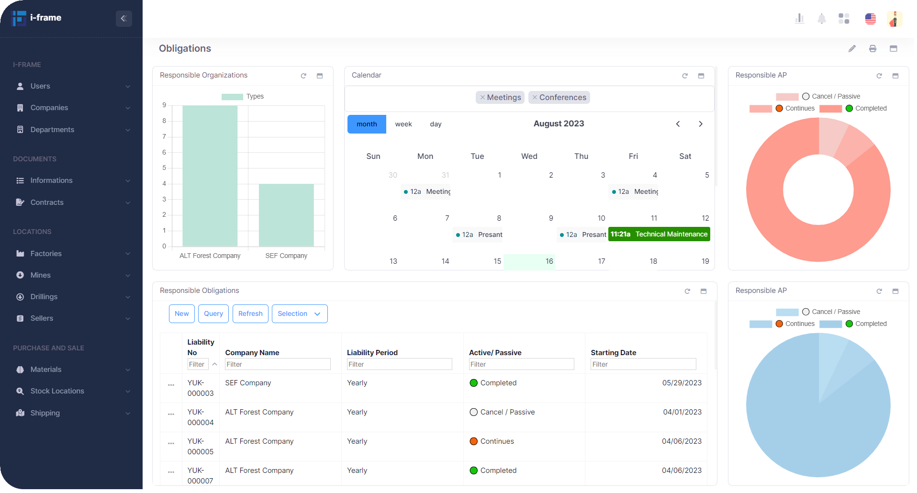Viewport: 917px width, 493px height.
Task: Toggle Continues legend in top donut chart
Action: 782,109
